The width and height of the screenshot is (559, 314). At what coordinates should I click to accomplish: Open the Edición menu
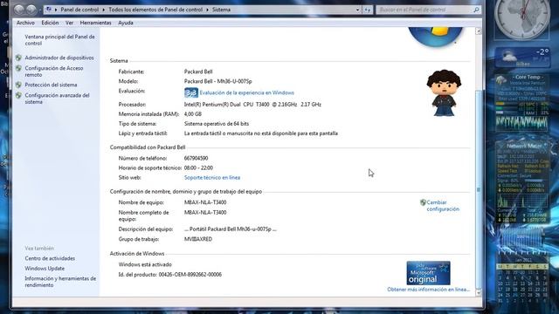click(x=50, y=23)
